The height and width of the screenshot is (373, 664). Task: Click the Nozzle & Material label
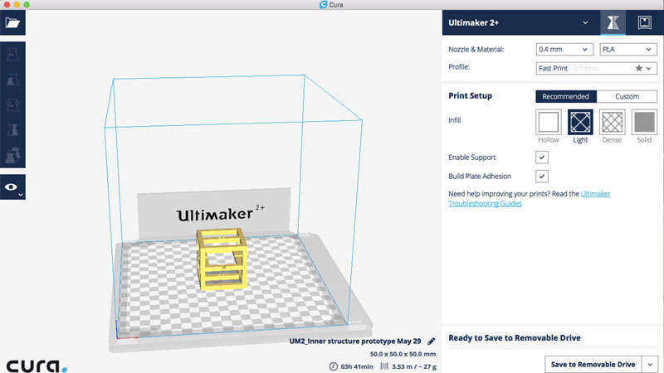(x=476, y=50)
